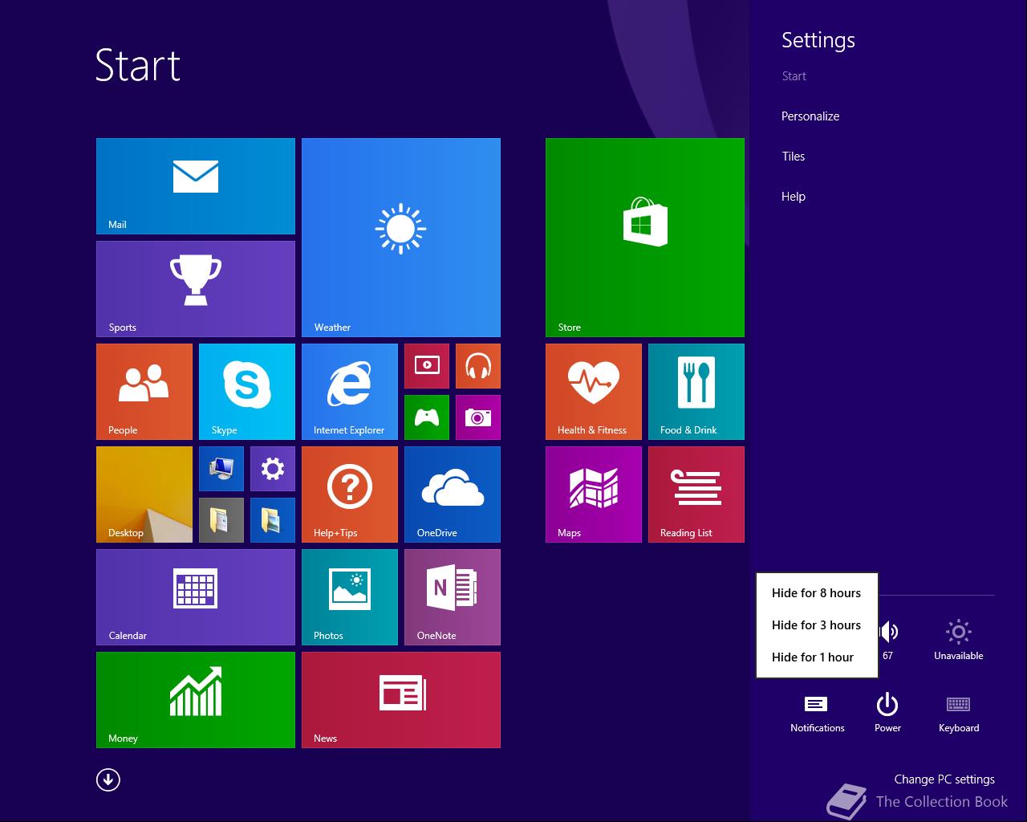Open the News tile

[x=401, y=700]
